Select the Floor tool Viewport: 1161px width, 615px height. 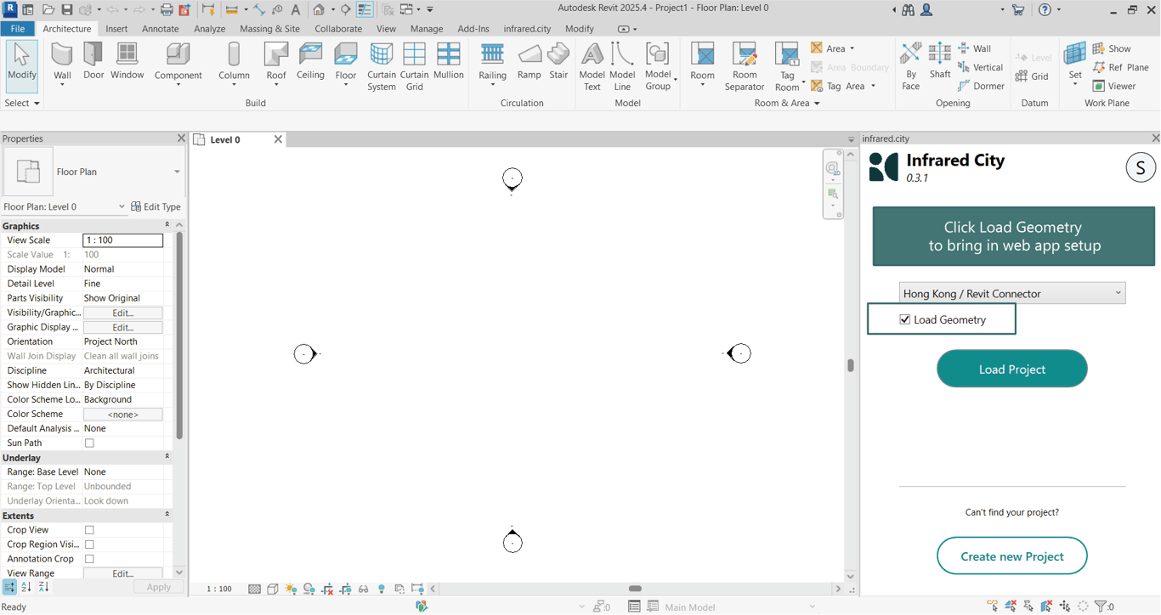[346, 63]
